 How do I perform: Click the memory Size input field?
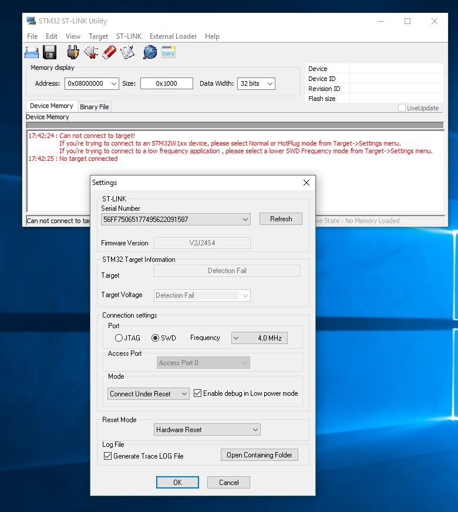click(167, 83)
